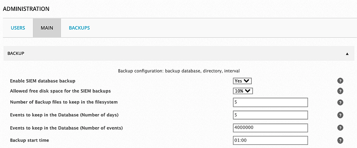Open the free disk space 10% dropdown
The height and width of the screenshot is (148, 357).
[243, 91]
